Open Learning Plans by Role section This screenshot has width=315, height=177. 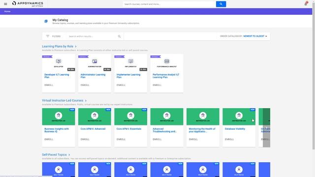click(x=58, y=46)
